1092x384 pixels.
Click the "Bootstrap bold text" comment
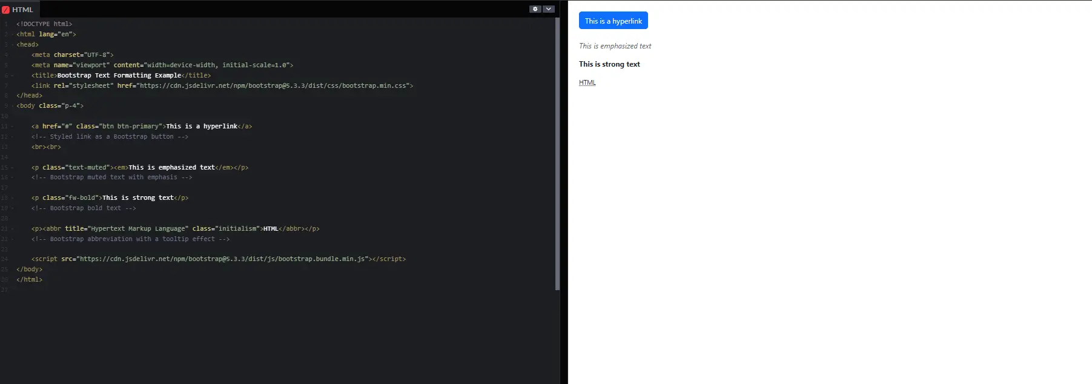pos(84,208)
